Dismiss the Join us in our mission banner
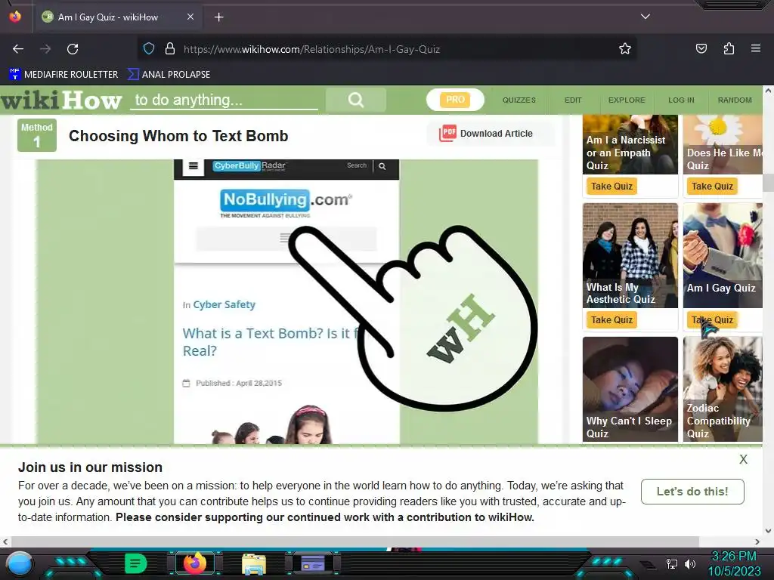 pos(744,459)
